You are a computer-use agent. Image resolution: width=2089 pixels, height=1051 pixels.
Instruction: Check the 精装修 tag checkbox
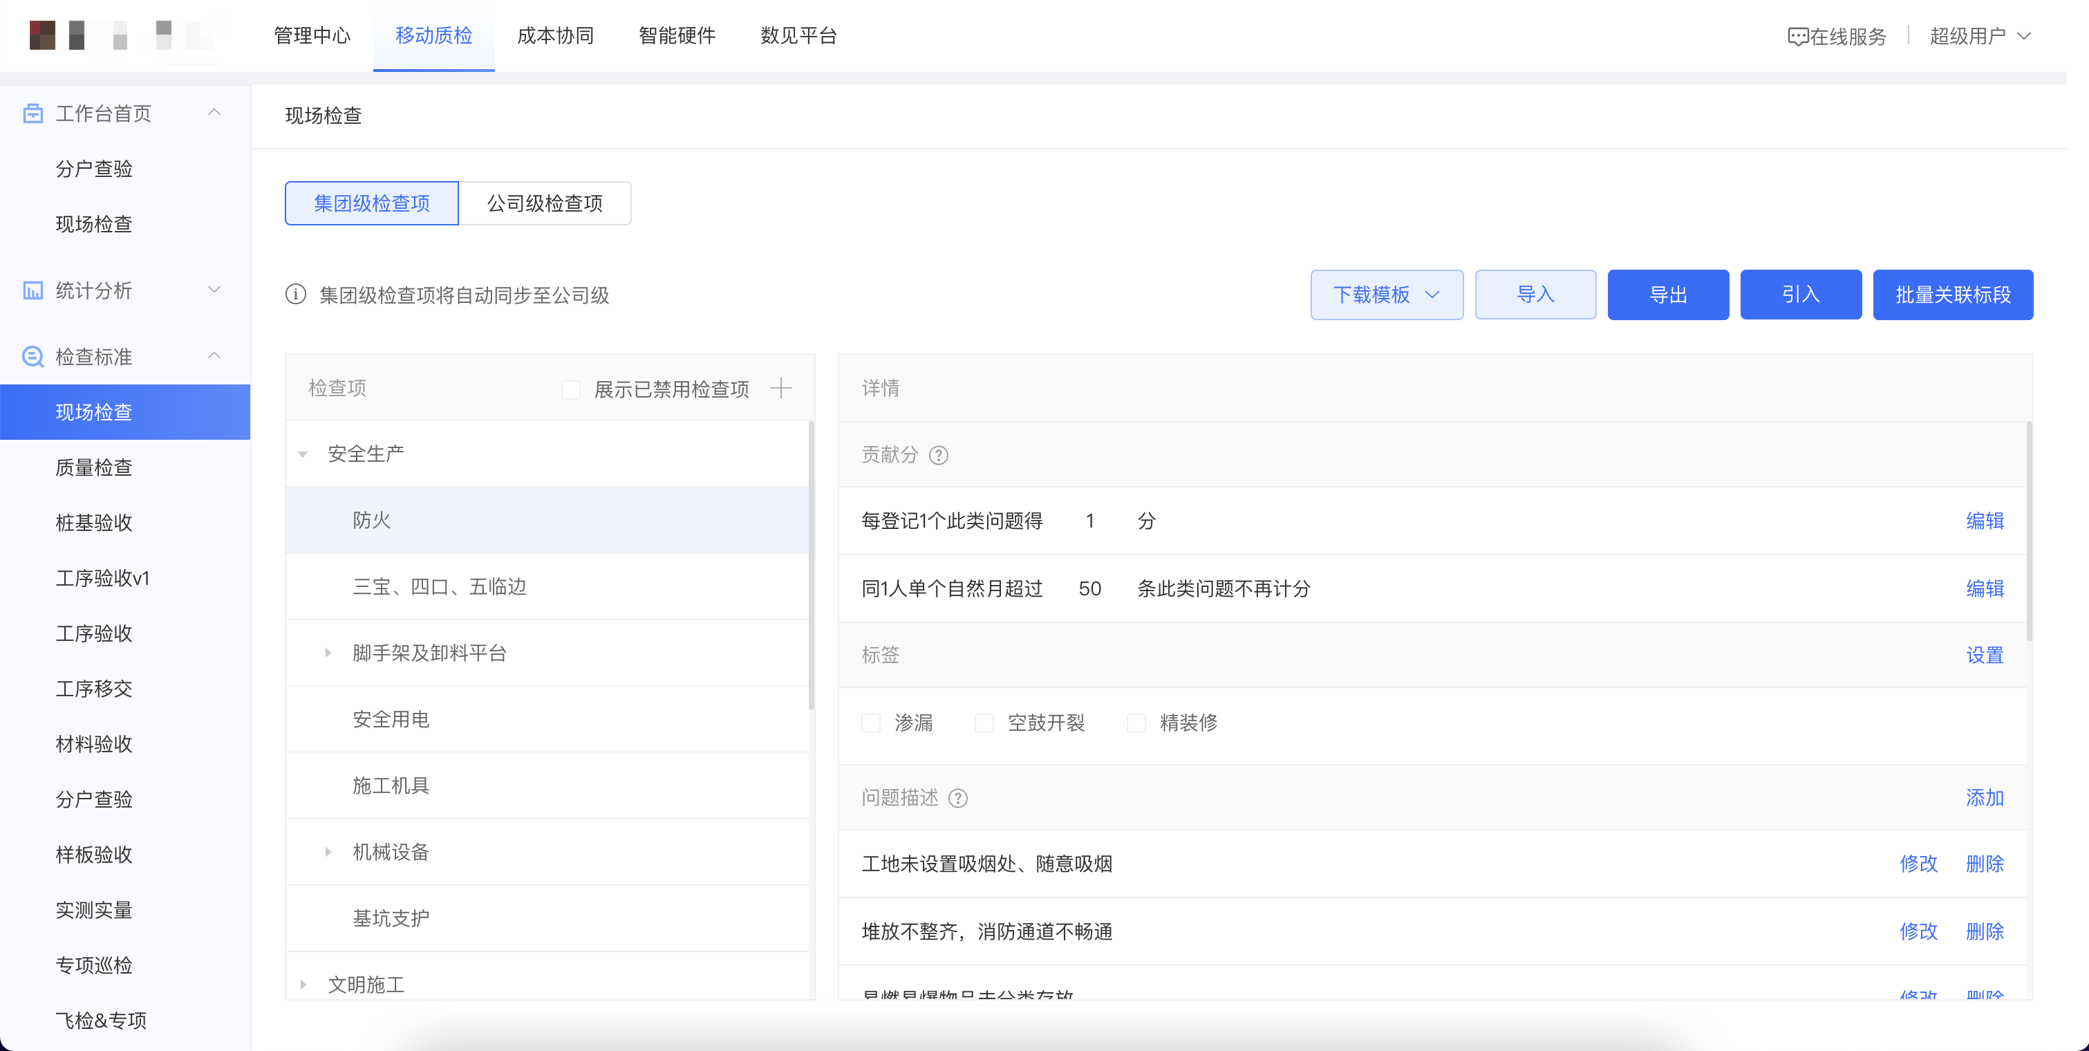point(1136,723)
